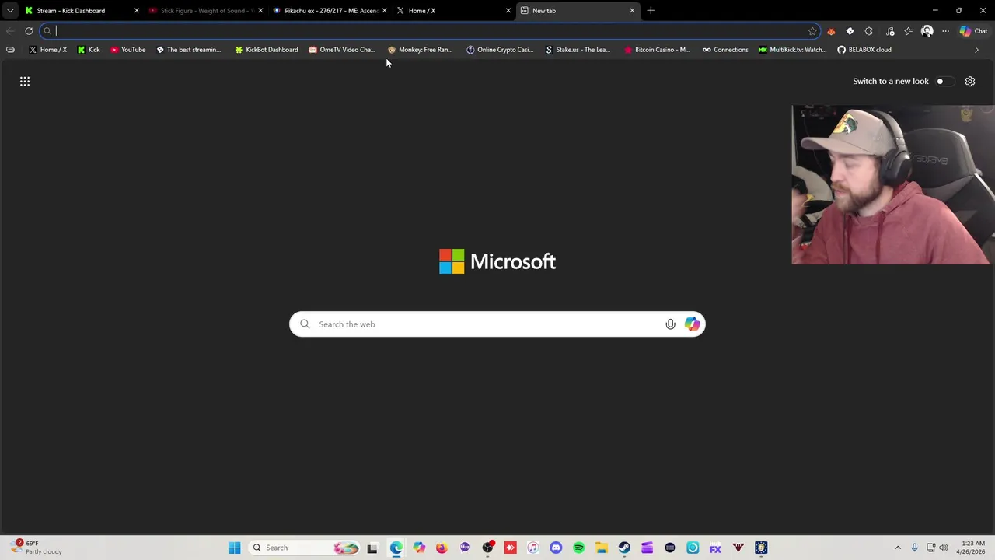The width and height of the screenshot is (995, 560).
Task: Open the weather widget 69°F
Action: (x=35, y=548)
